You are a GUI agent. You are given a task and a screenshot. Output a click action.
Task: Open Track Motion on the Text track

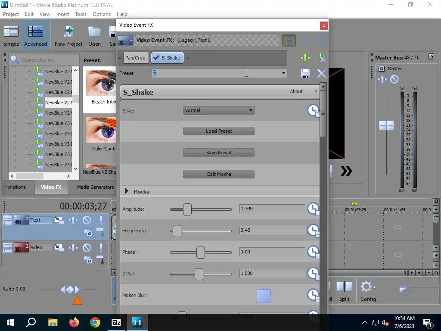(x=59, y=220)
